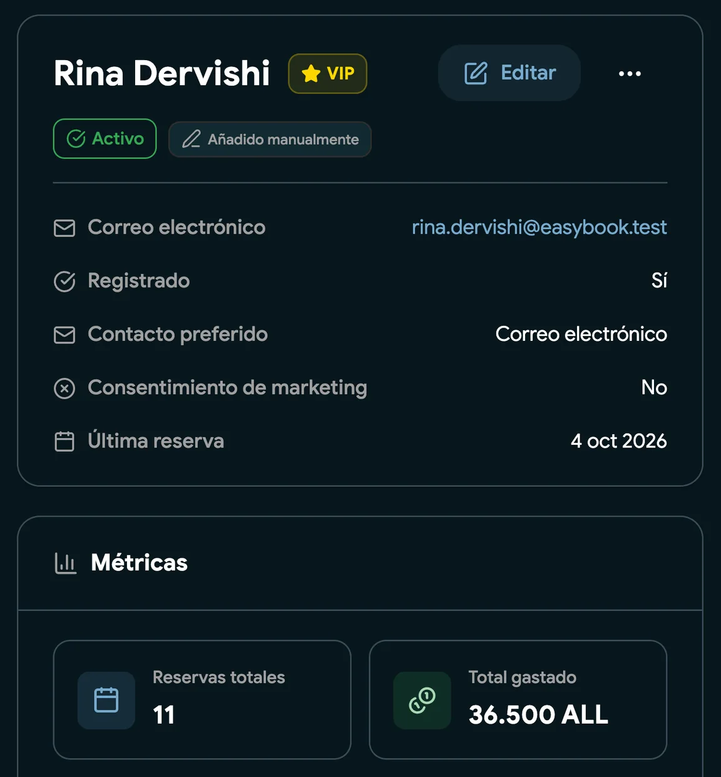Click the Correo electrónico field label
This screenshot has width=721, height=777.
coord(176,227)
